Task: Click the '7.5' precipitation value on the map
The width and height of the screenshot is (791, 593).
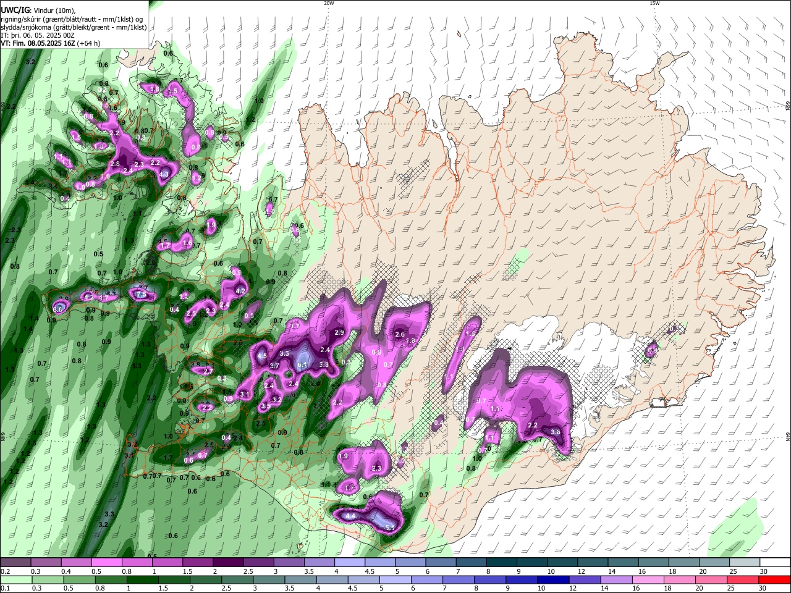Action: 142,295
